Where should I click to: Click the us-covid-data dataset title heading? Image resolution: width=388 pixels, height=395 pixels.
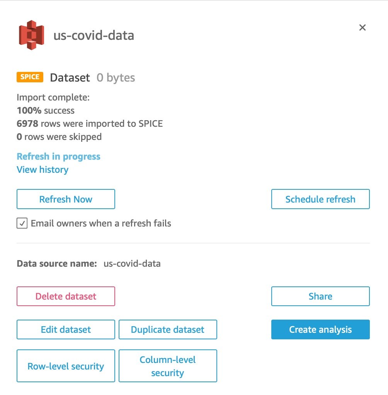[x=94, y=36]
